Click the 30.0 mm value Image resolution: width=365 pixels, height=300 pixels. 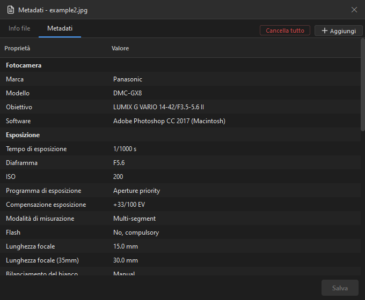[x=126, y=260]
